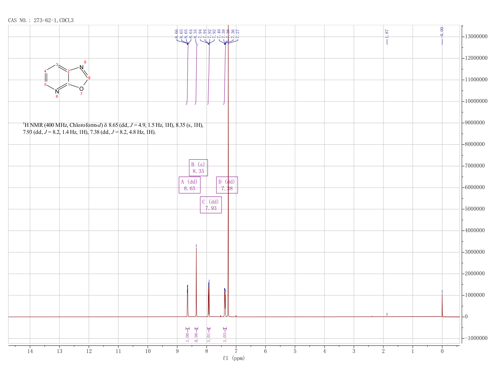Viewport: 501px width, 387px height.
Task: Select the multiplet box B (s) 8.35
Action: click(x=198, y=168)
